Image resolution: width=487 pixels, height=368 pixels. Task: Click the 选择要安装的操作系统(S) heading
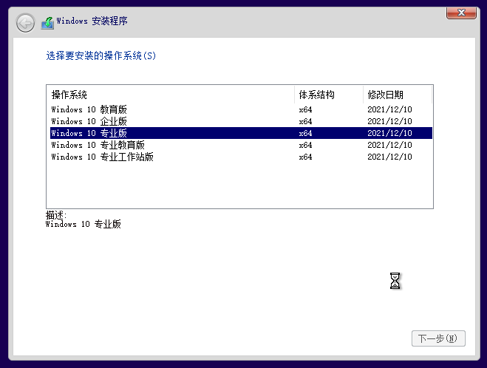point(101,55)
